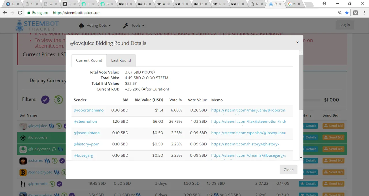Click the Steem Bot Tracker logo

point(37,26)
